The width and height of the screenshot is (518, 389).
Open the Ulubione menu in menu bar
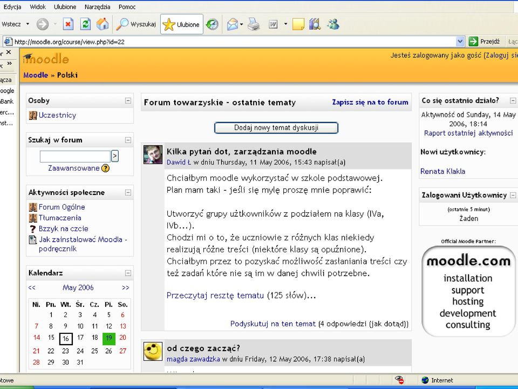[65, 6]
